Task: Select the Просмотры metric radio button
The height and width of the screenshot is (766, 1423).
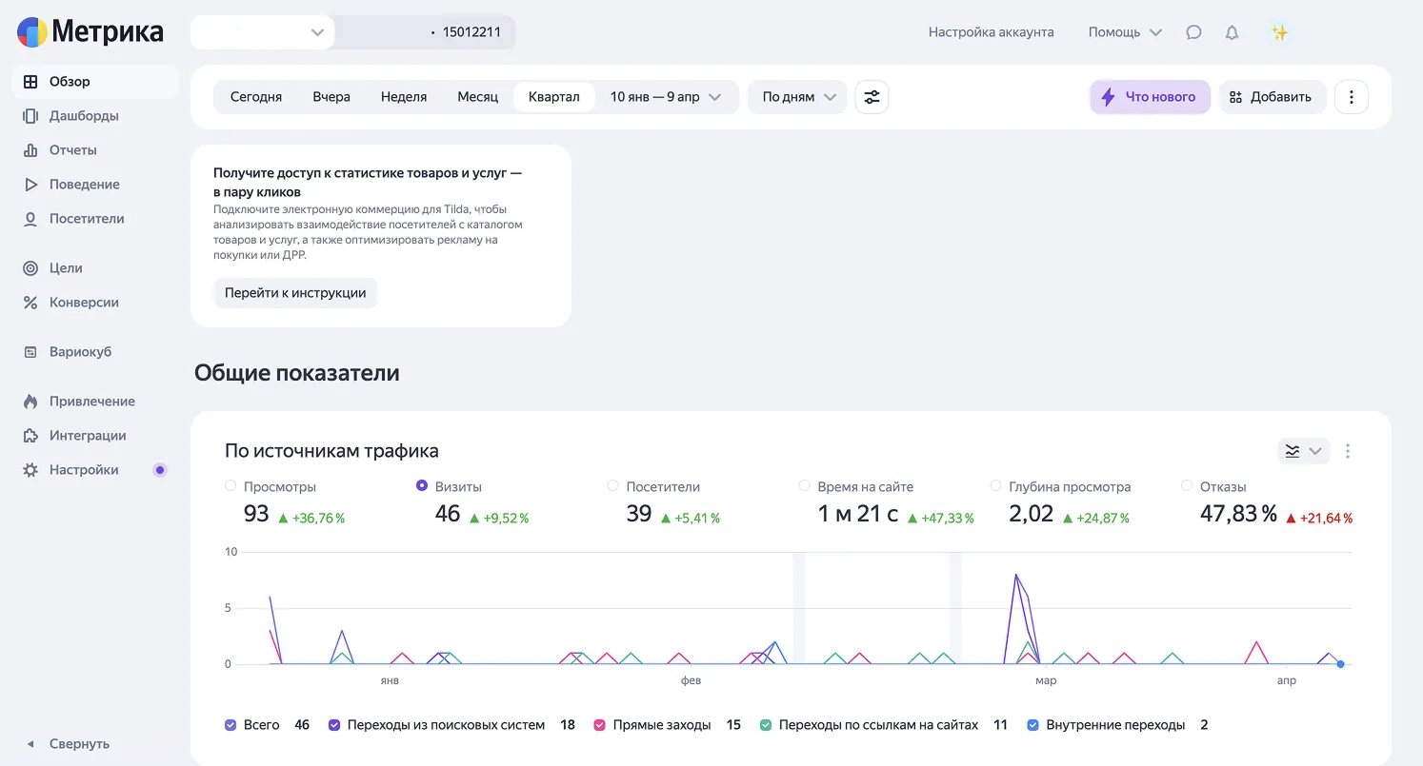Action: (230, 485)
